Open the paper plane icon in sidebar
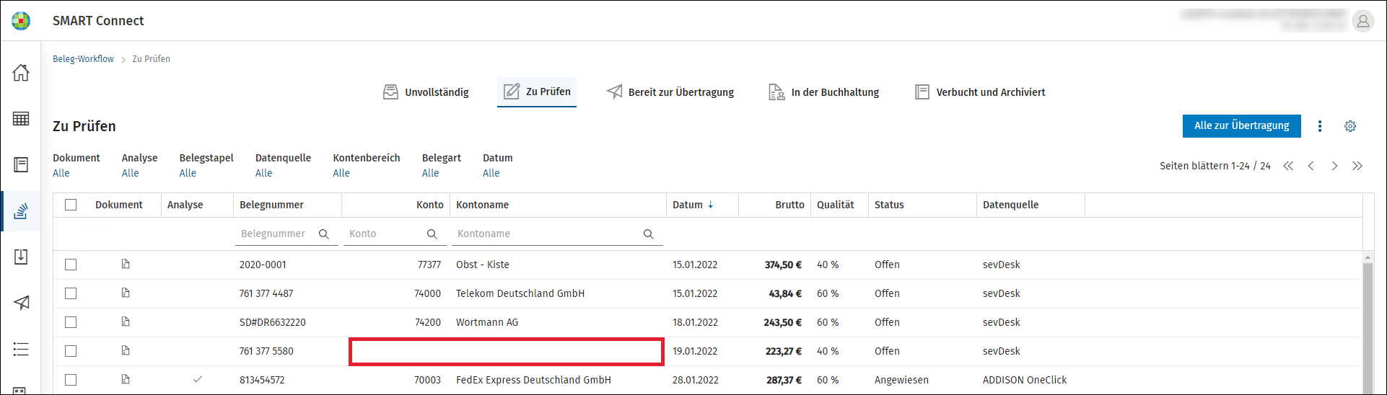The image size is (1387, 395). (21, 303)
